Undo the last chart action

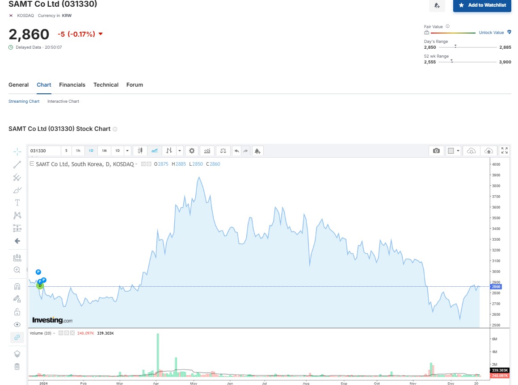click(236, 151)
